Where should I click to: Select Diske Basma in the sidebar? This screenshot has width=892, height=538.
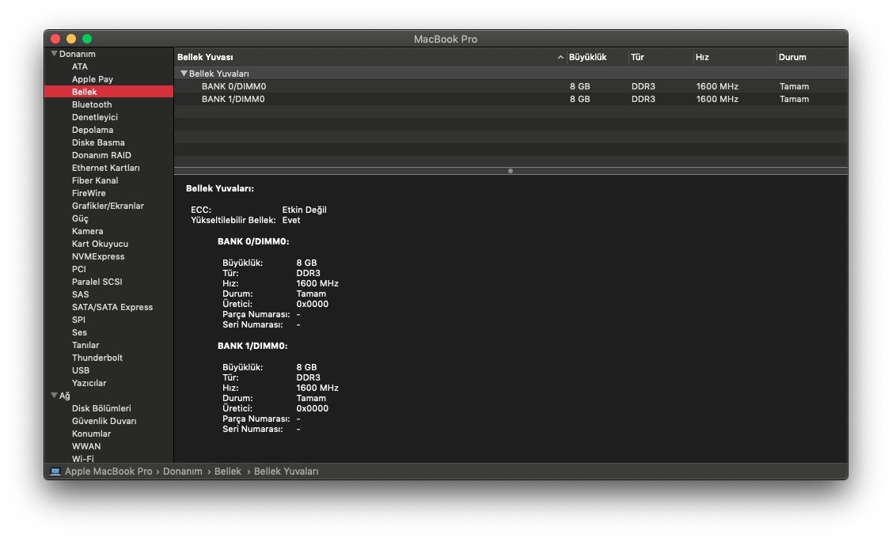pyautogui.click(x=98, y=142)
